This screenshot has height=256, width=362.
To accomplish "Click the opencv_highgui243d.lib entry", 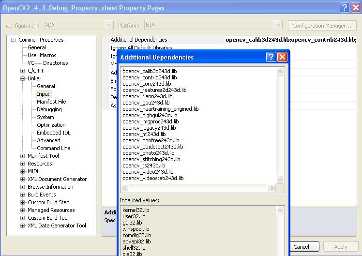I will (x=150, y=115).
